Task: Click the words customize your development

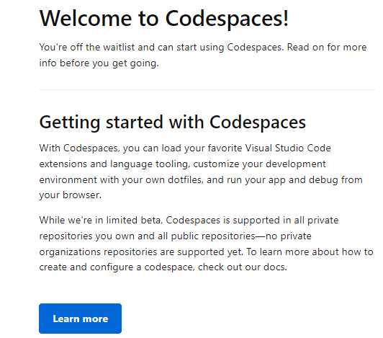Action: click(x=259, y=164)
